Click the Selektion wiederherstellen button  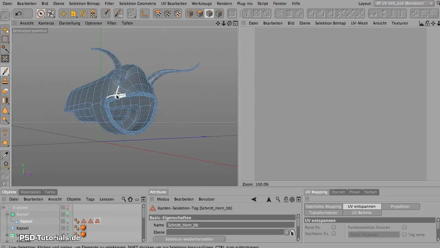189,239
